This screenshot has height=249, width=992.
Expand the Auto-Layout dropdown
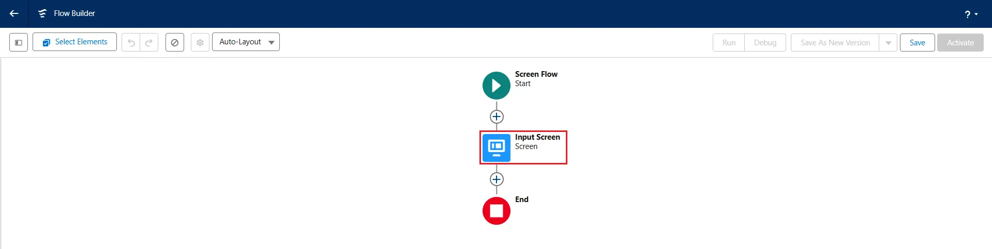[246, 42]
